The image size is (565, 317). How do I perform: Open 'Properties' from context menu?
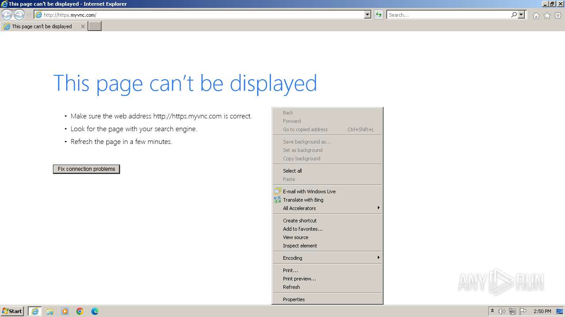(328, 299)
